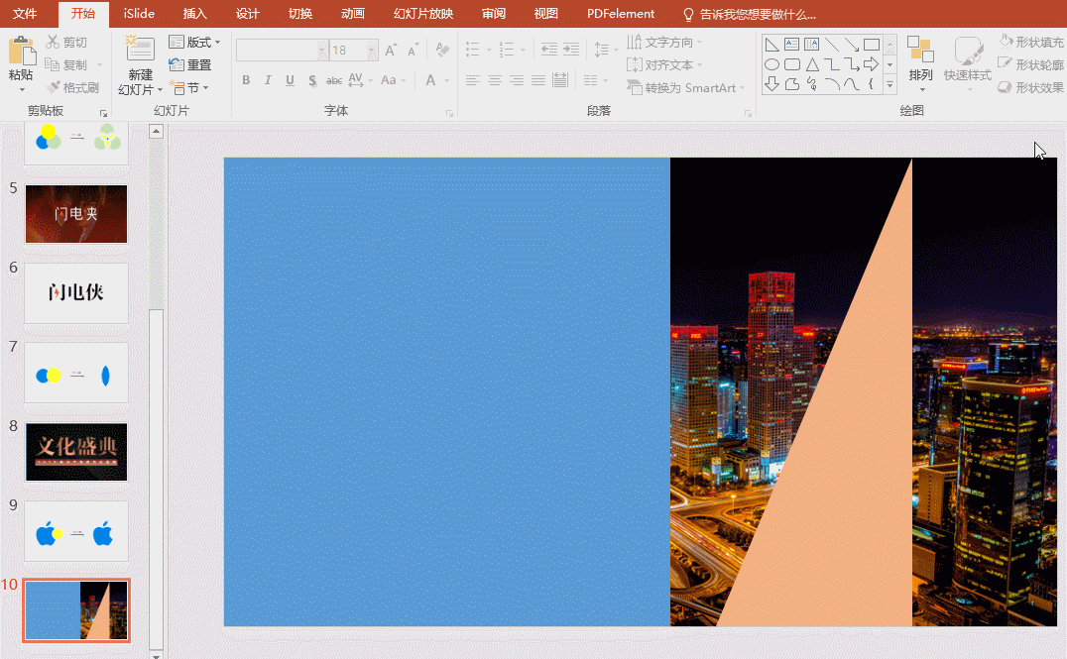Open the 节 section dropdown

click(x=188, y=88)
